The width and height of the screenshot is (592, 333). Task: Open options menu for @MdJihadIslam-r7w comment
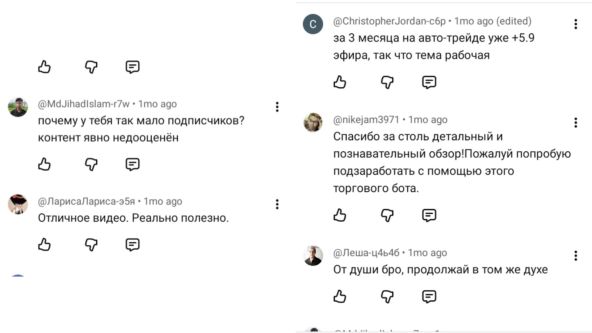point(277,107)
